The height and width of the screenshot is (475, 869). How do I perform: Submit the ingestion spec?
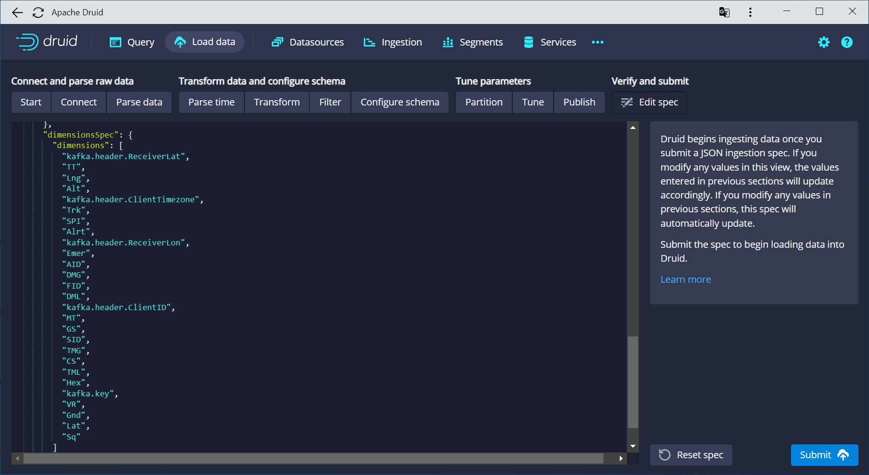pos(824,455)
